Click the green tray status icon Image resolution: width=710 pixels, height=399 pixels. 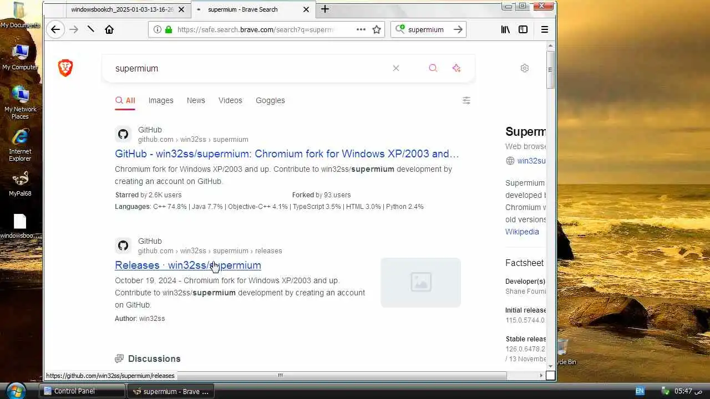[666, 391]
